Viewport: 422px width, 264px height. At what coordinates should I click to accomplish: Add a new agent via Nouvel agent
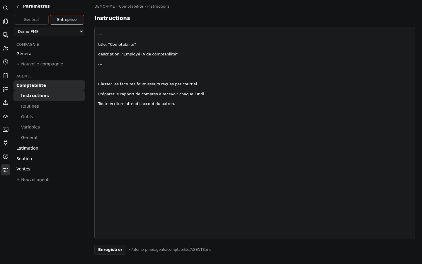click(x=33, y=180)
